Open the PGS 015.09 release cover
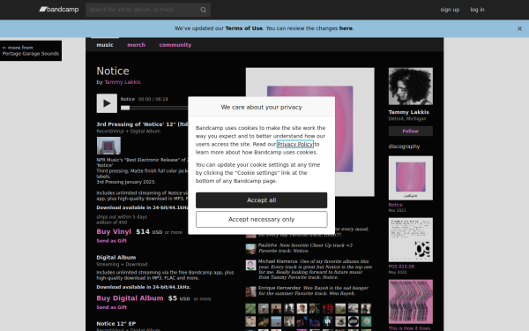529x331 pixels. pos(411,240)
